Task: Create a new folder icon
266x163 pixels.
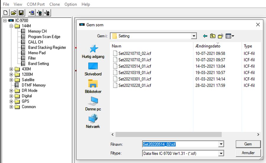Action: (x=220, y=36)
